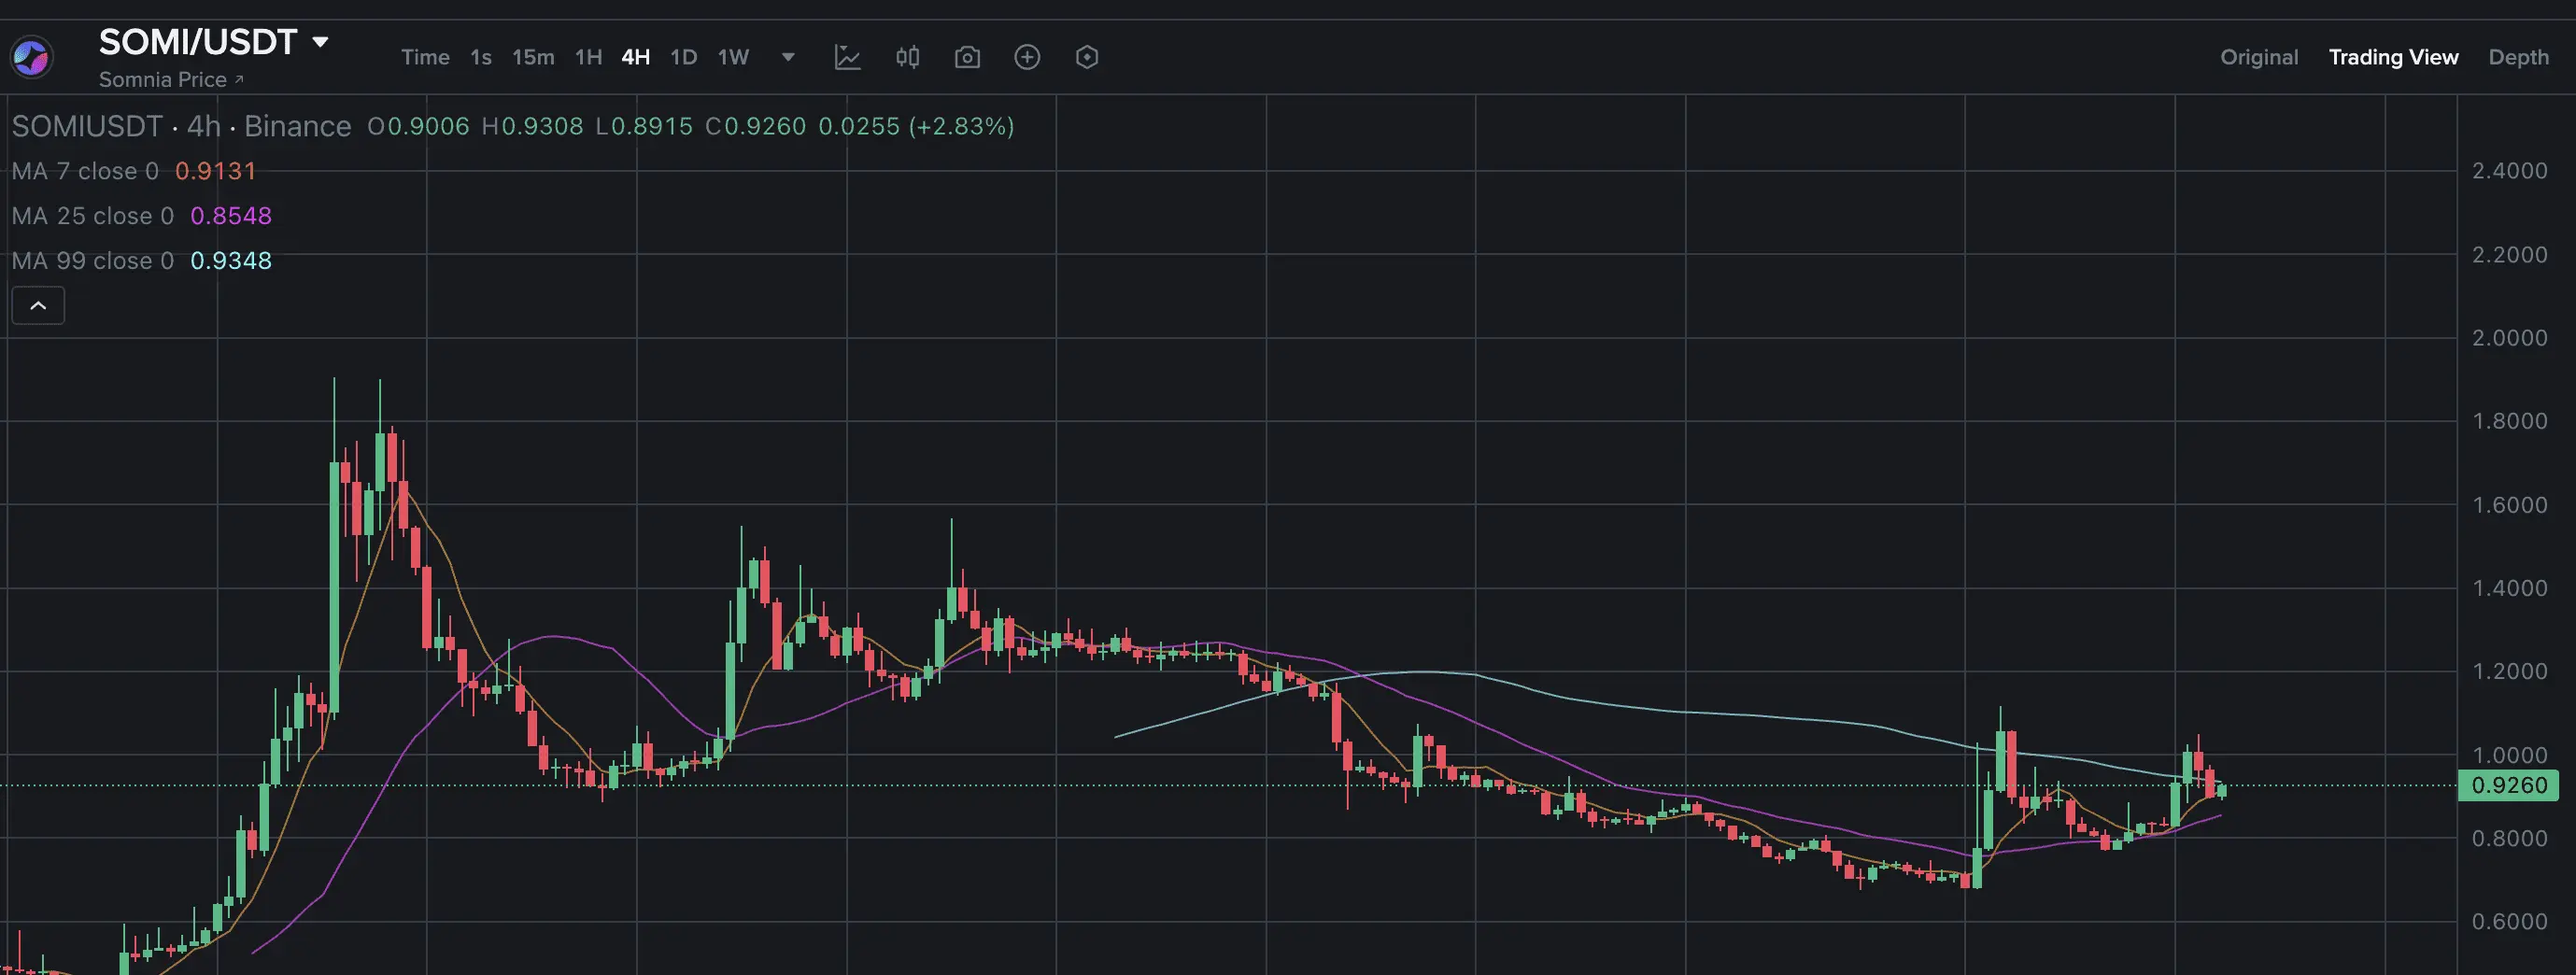2576x975 pixels.
Task: Open more time intervals dropdown arrow
Action: 788,57
